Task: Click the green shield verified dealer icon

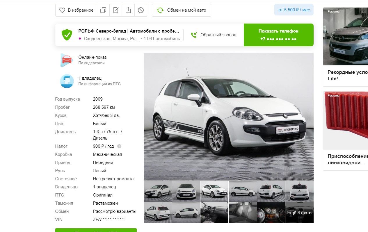Action: click(67, 35)
